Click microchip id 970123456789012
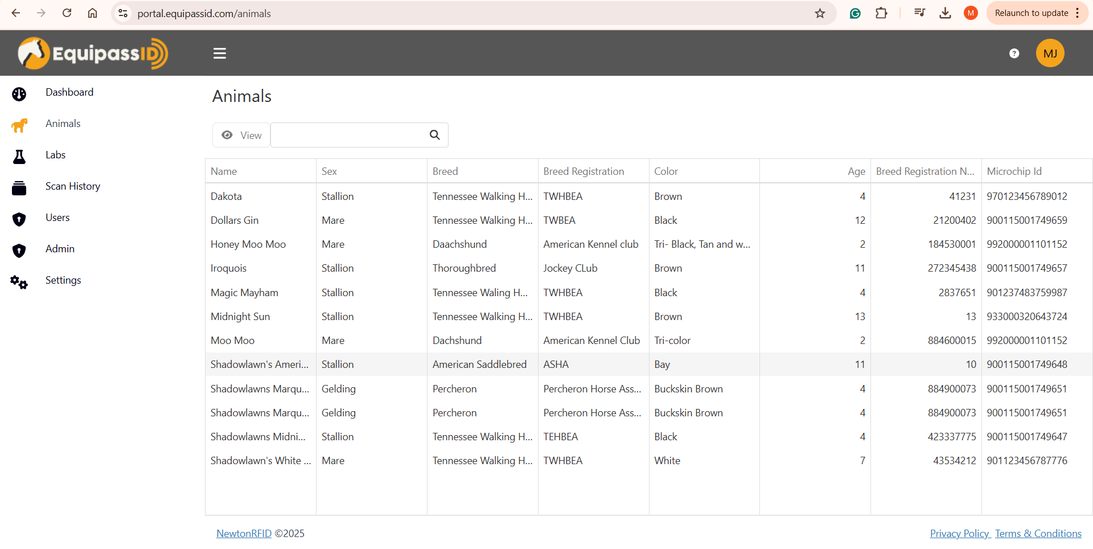The image size is (1093, 549). tap(1027, 196)
